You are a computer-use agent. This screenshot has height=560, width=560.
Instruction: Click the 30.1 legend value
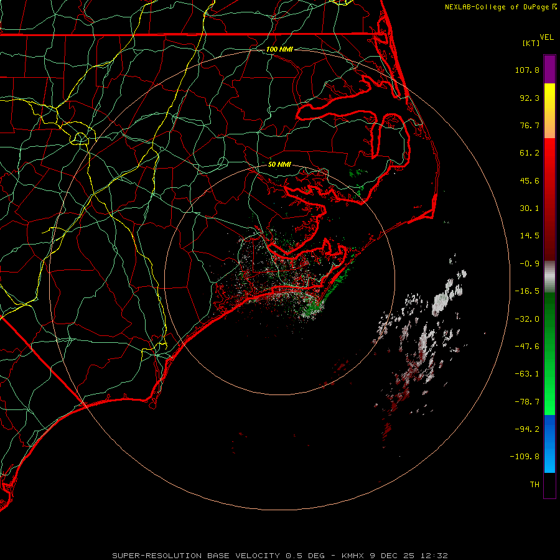tap(530, 208)
